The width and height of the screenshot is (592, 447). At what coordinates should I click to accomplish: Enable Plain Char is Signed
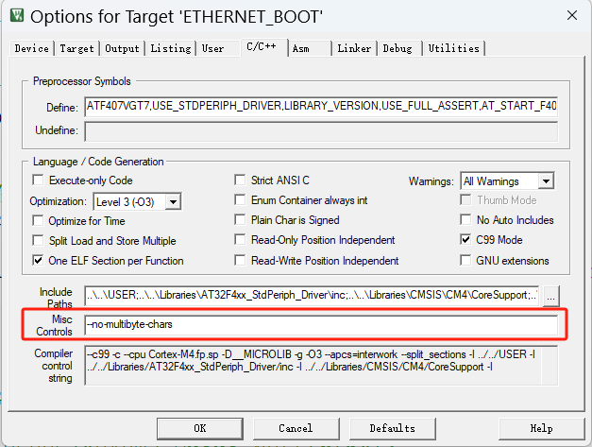240,220
